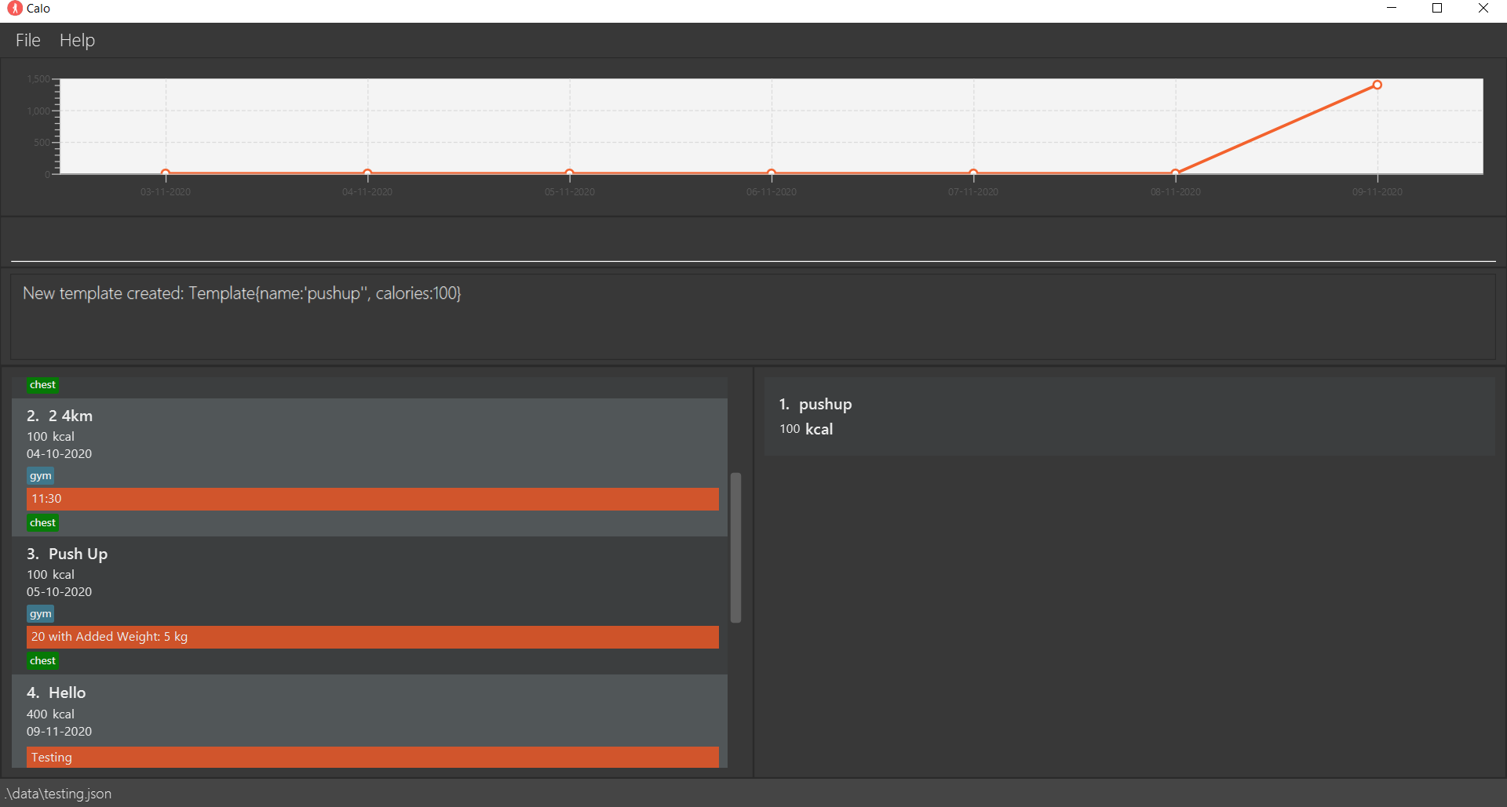
Task: Click the chart data point for 08-11-2020
Action: [x=1176, y=173]
